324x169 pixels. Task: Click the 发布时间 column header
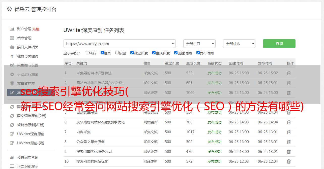pos(265,63)
